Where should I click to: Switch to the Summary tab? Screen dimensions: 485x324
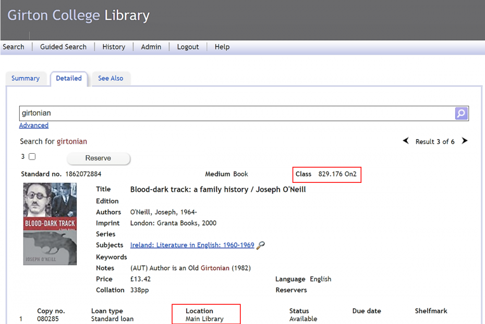[x=26, y=79]
